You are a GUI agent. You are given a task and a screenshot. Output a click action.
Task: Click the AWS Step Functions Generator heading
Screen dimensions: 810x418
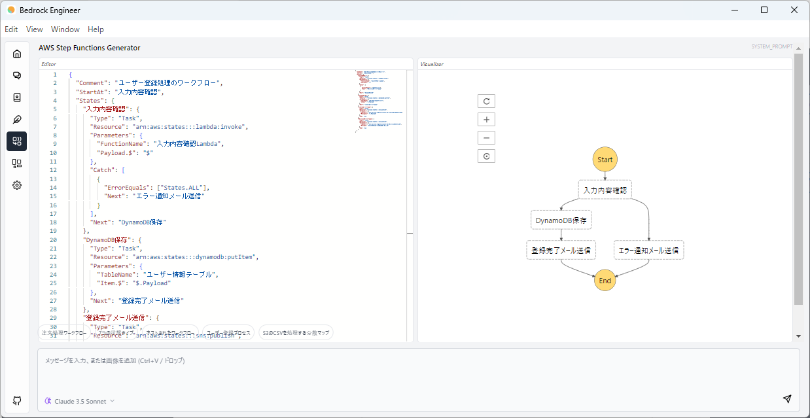click(90, 48)
